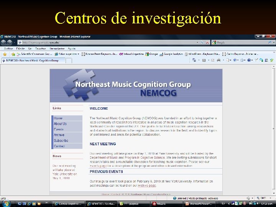Open the Archivo menu

click(8, 49)
